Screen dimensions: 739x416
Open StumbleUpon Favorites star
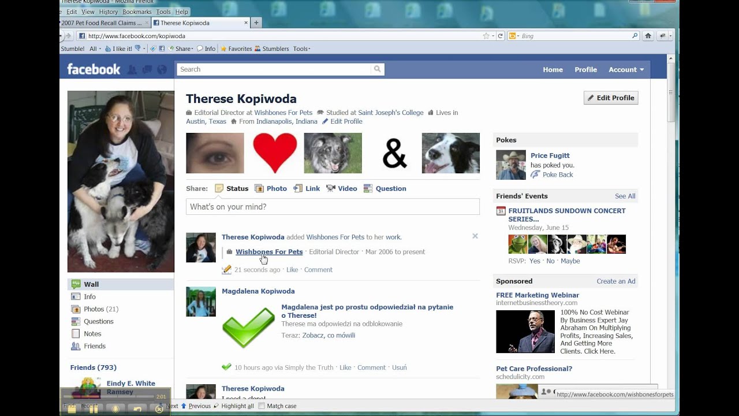[x=236, y=49]
